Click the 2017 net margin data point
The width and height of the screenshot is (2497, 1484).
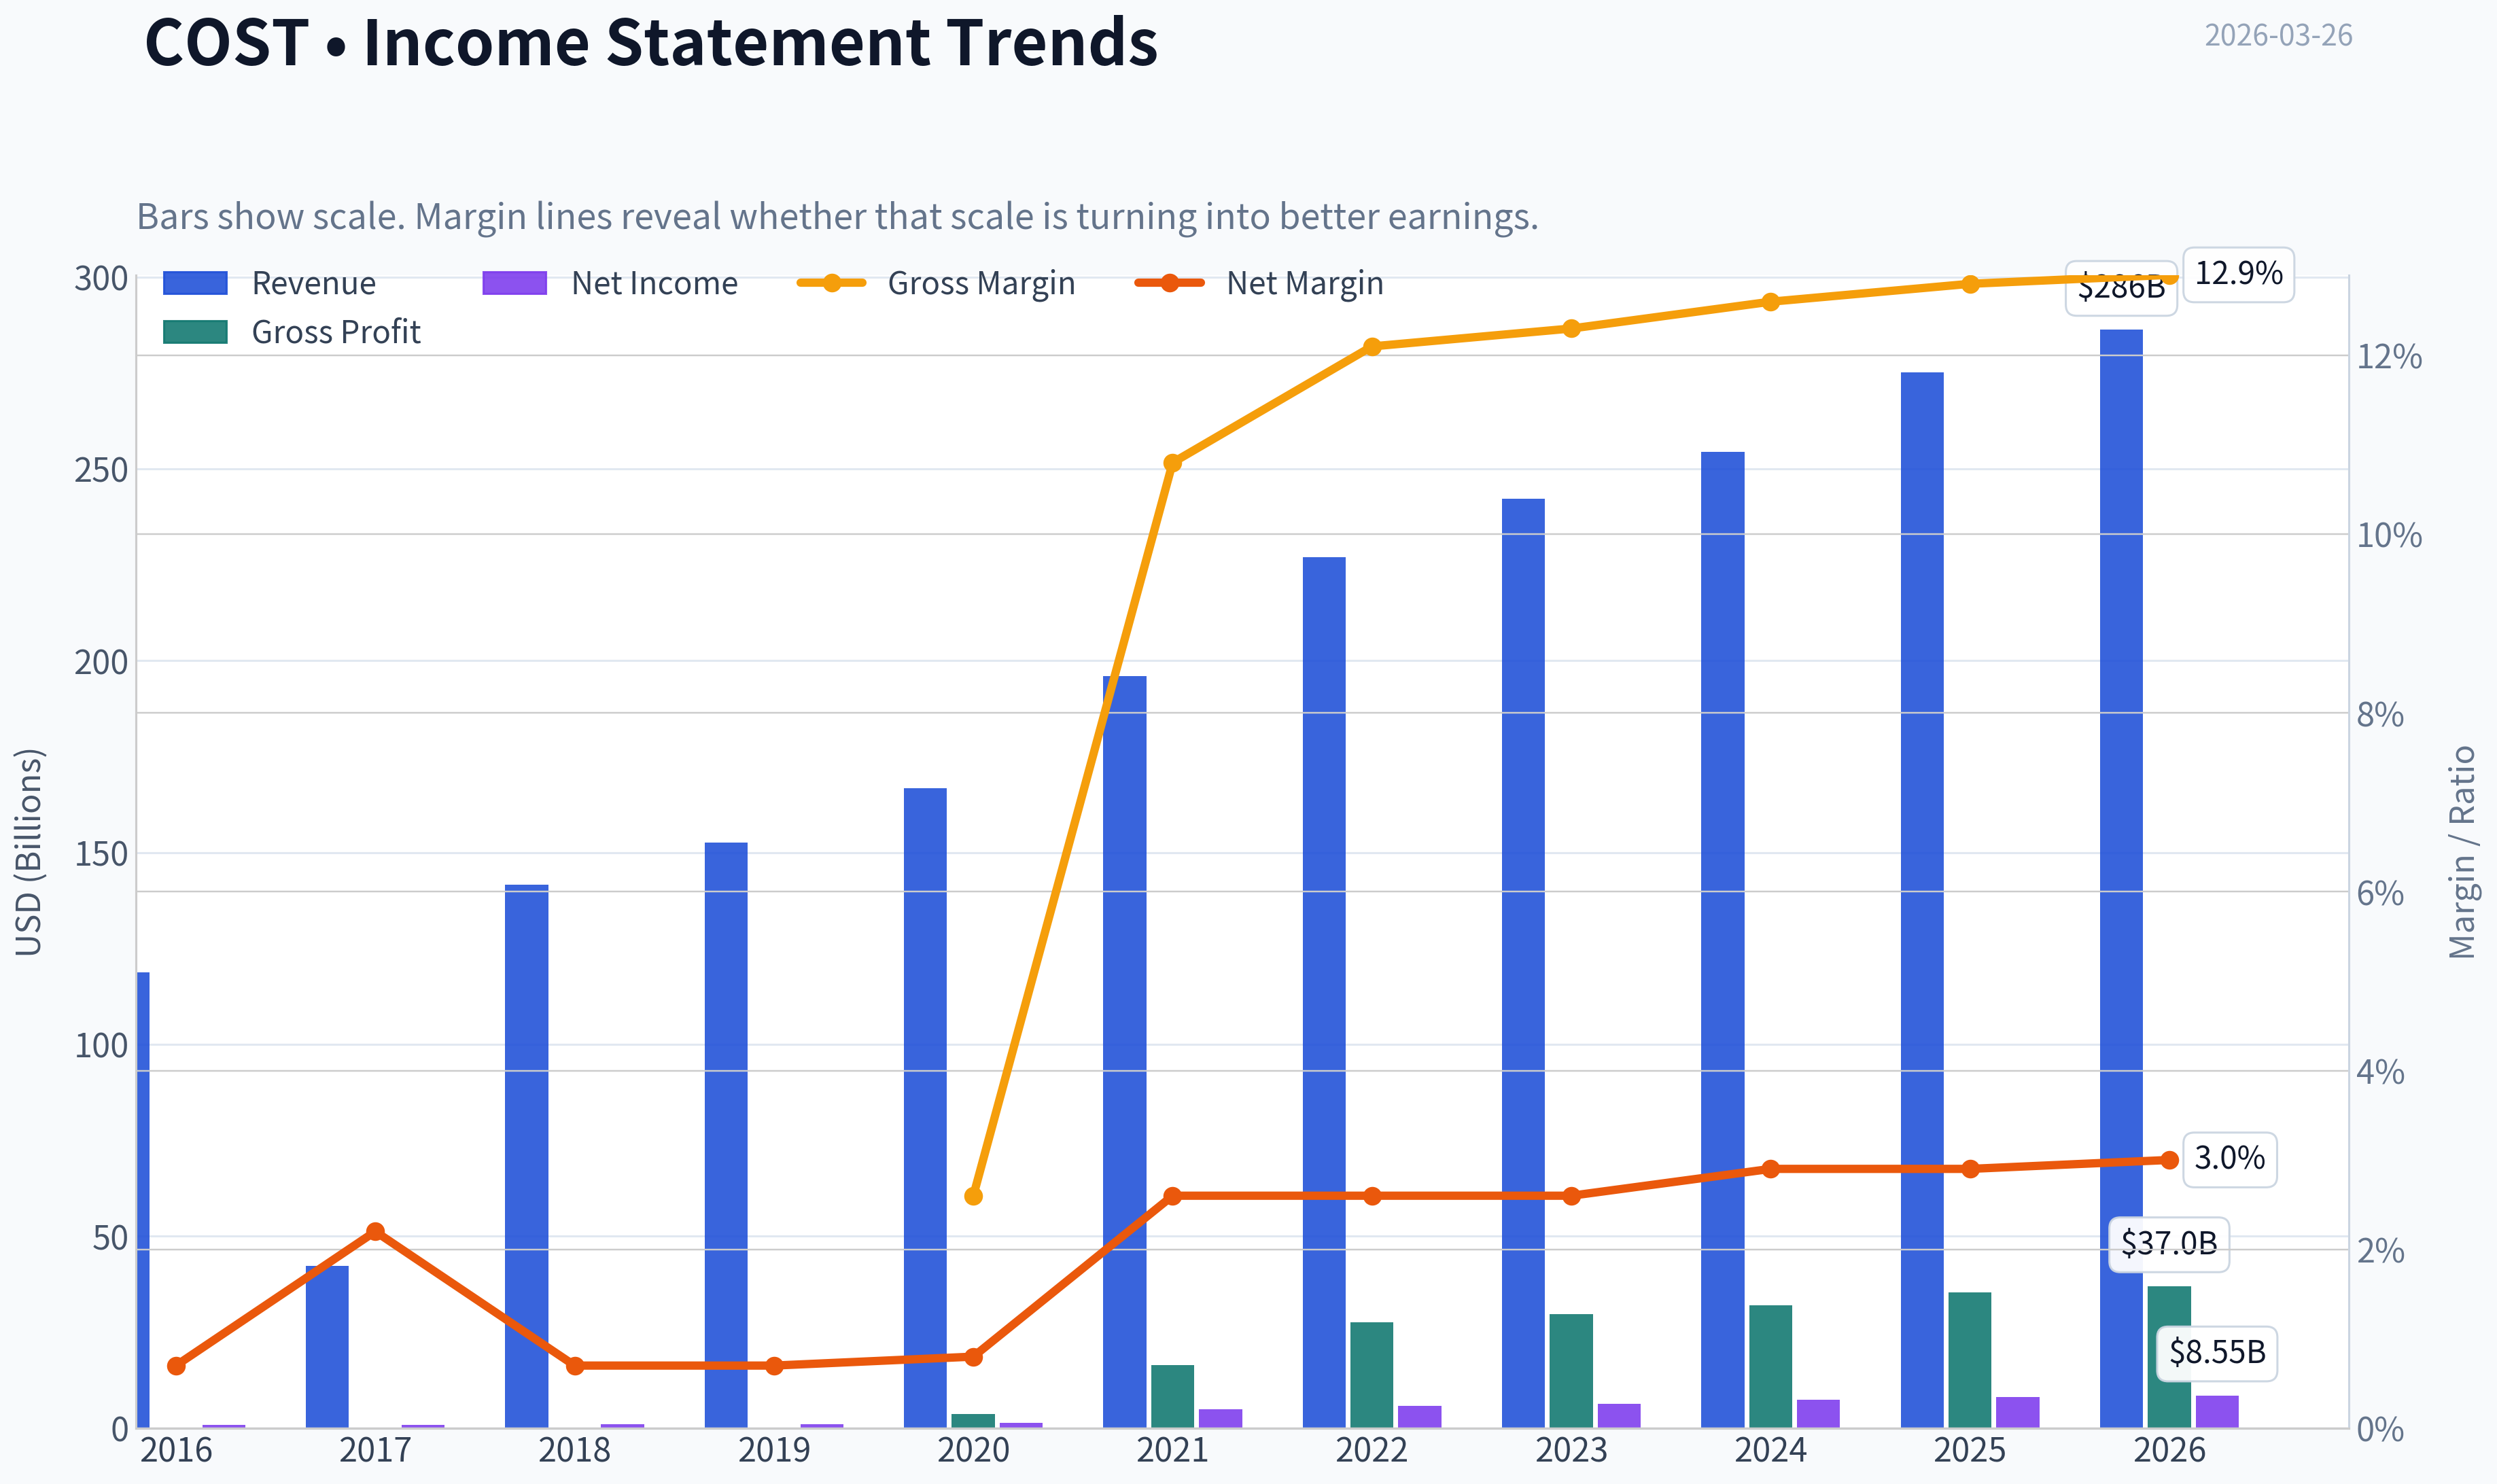coord(375,1232)
